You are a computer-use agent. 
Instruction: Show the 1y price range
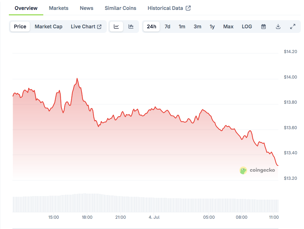[x=212, y=27]
